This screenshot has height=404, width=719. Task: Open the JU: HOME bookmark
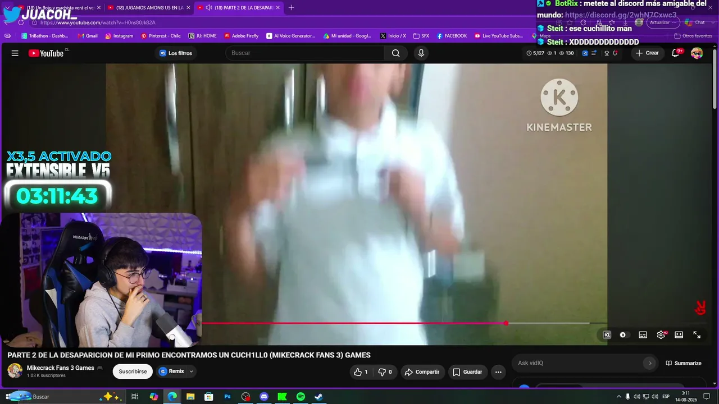click(202, 36)
